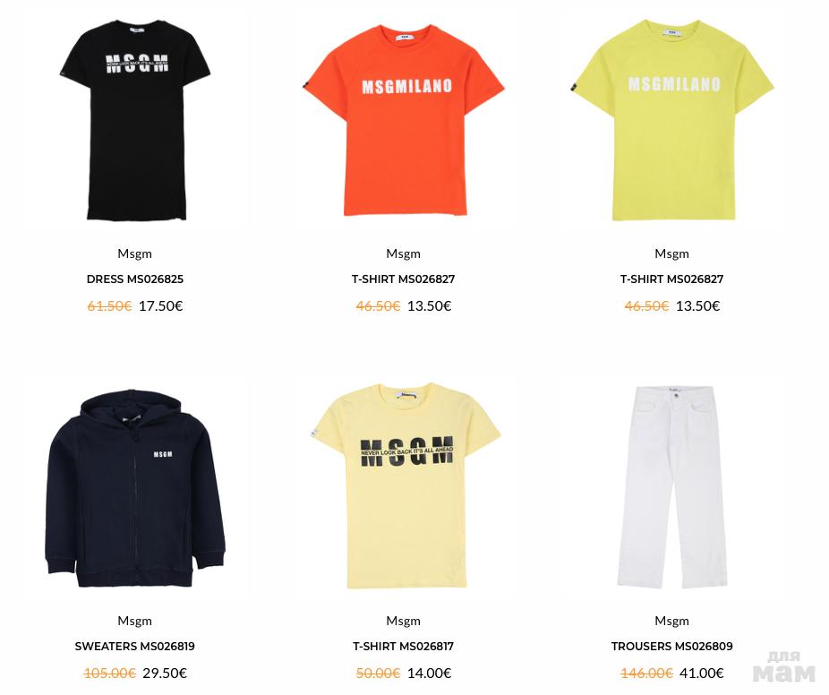Open the black MSGM dress product image
The image size is (829, 695).
tap(135, 119)
